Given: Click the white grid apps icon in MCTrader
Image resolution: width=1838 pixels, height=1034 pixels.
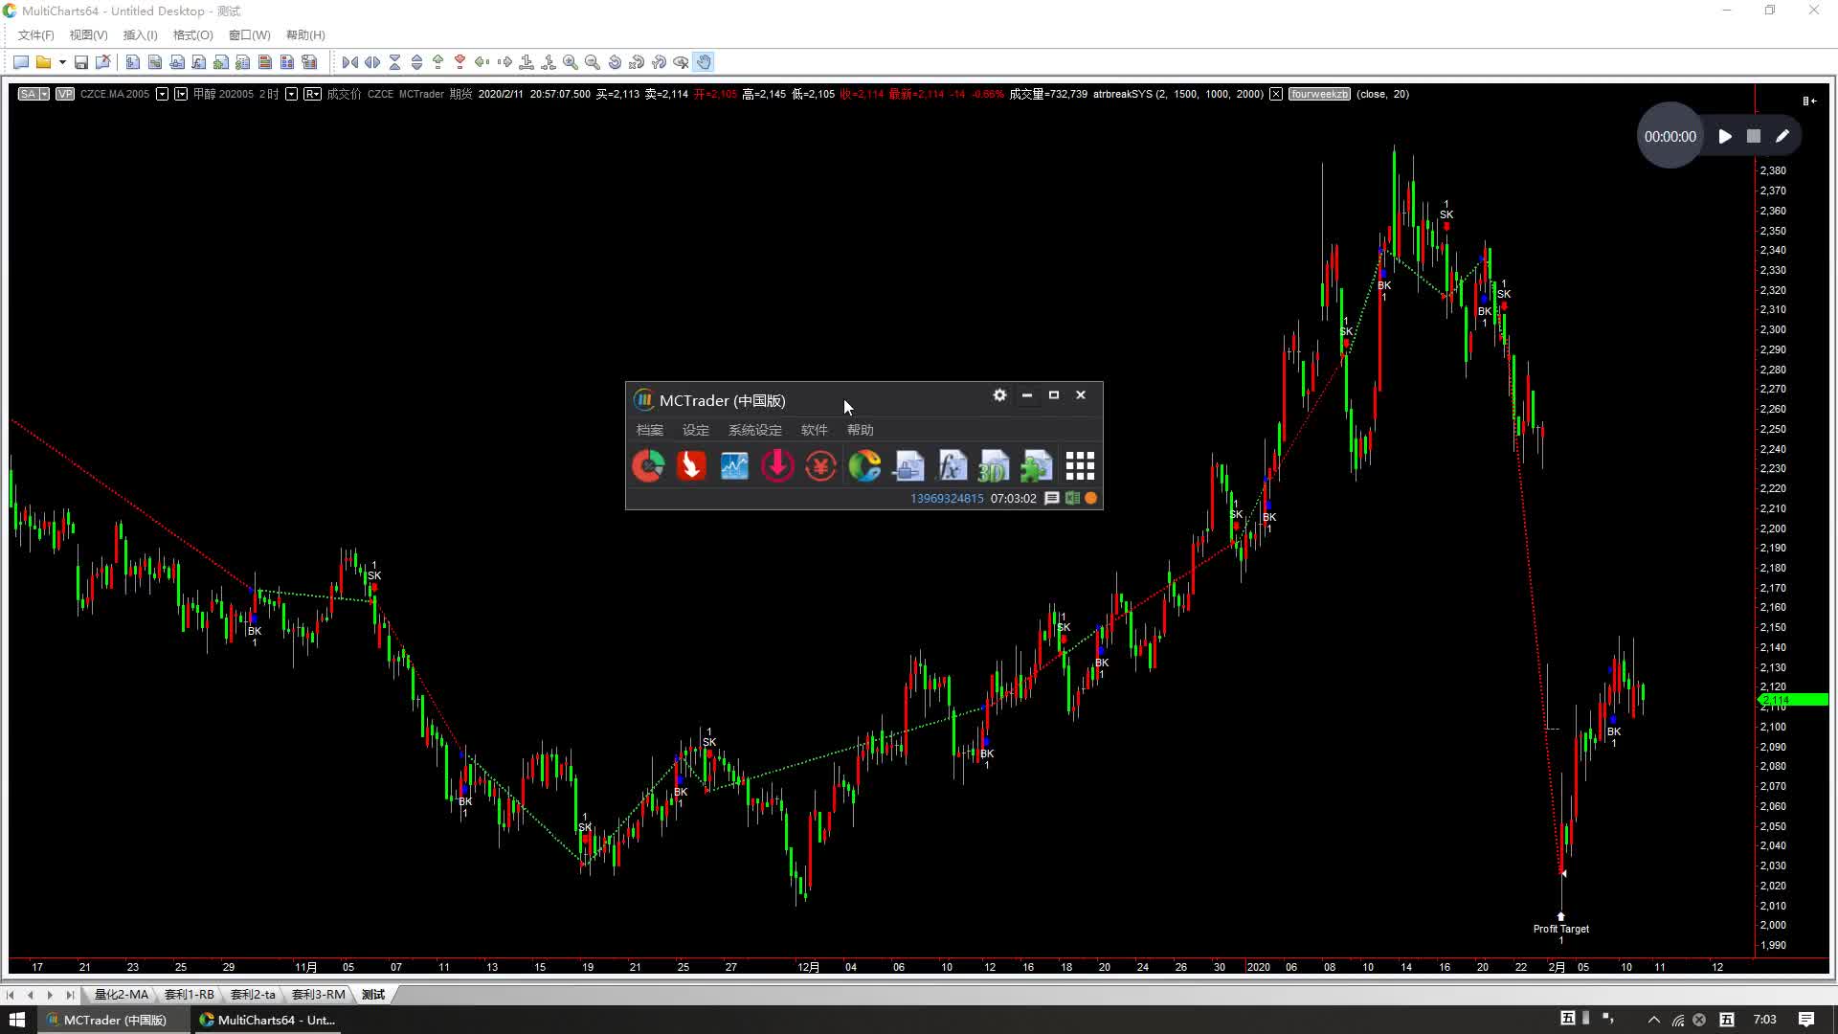Looking at the screenshot, I should point(1080,466).
